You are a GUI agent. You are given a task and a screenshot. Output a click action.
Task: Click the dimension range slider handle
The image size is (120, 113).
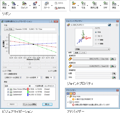pos(30,63)
